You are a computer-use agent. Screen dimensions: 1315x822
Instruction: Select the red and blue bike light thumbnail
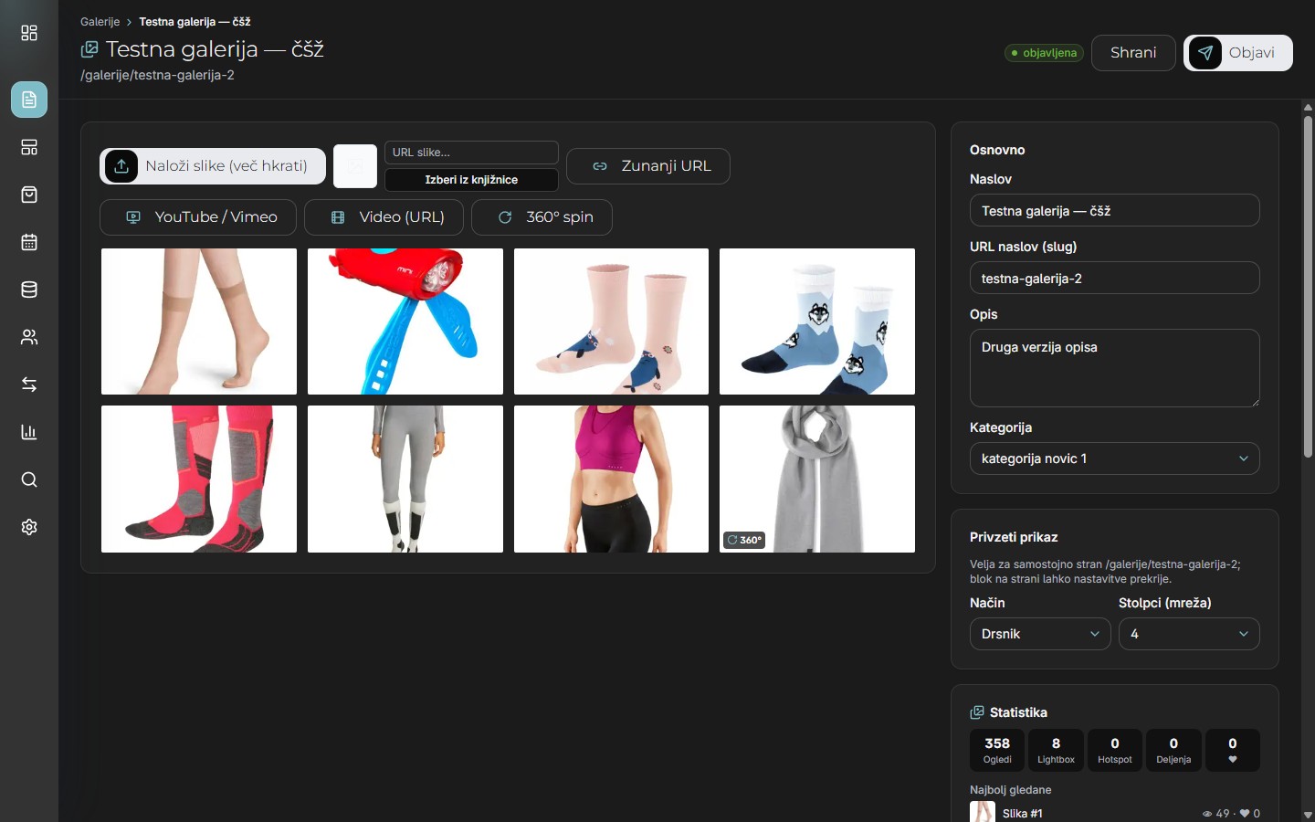tap(405, 321)
